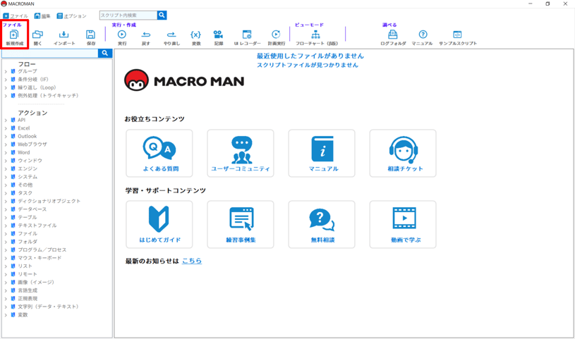
Task: Select the データベース tree item
Action: click(32, 209)
